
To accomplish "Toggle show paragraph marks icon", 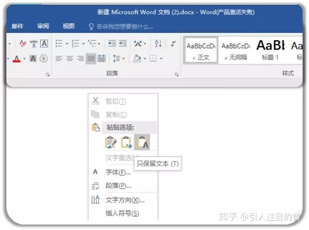I will click(173, 44).
